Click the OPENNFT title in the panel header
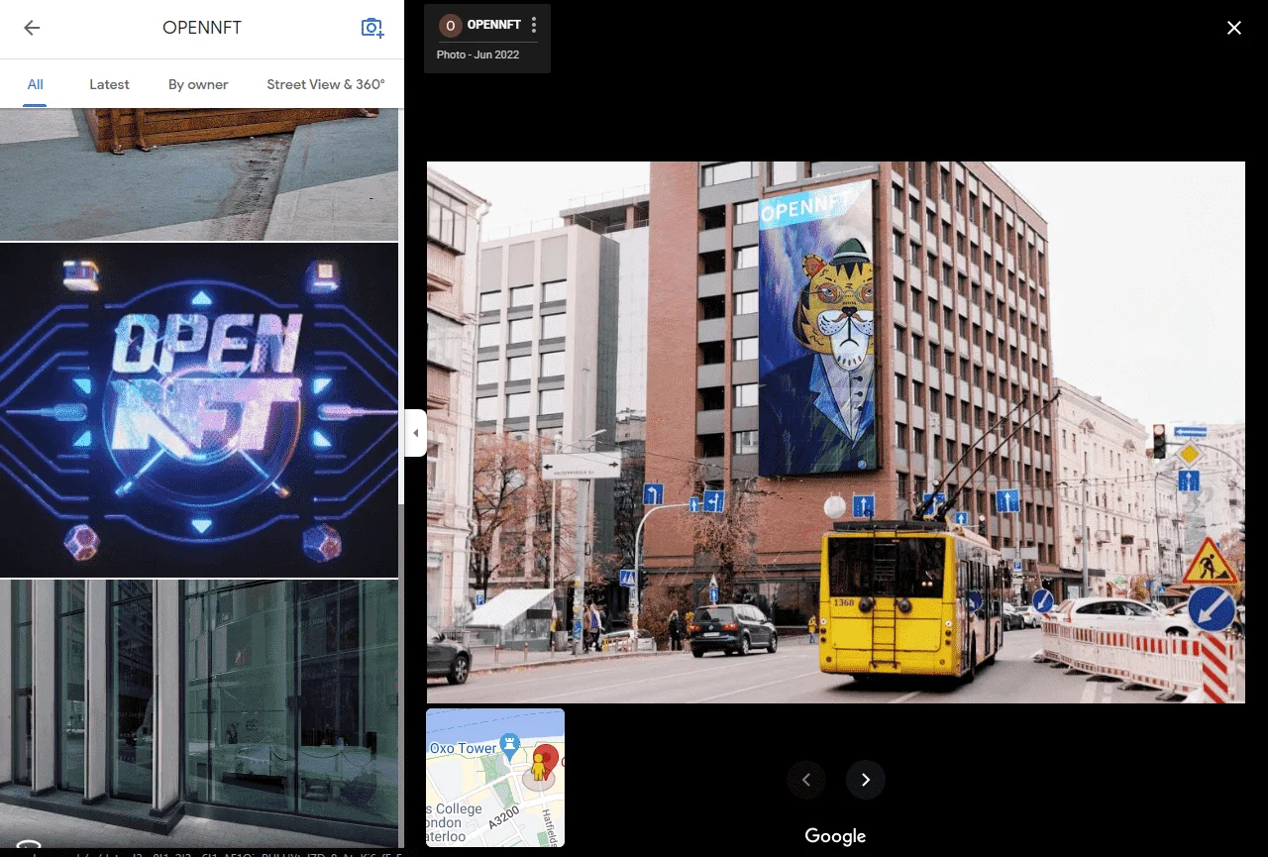1268x857 pixels. pyautogui.click(x=202, y=28)
